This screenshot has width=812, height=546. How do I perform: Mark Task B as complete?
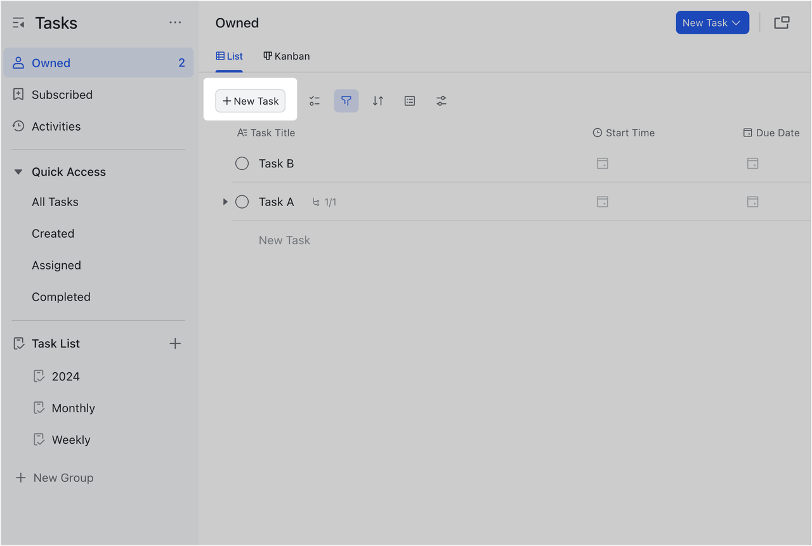click(x=242, y=163)
